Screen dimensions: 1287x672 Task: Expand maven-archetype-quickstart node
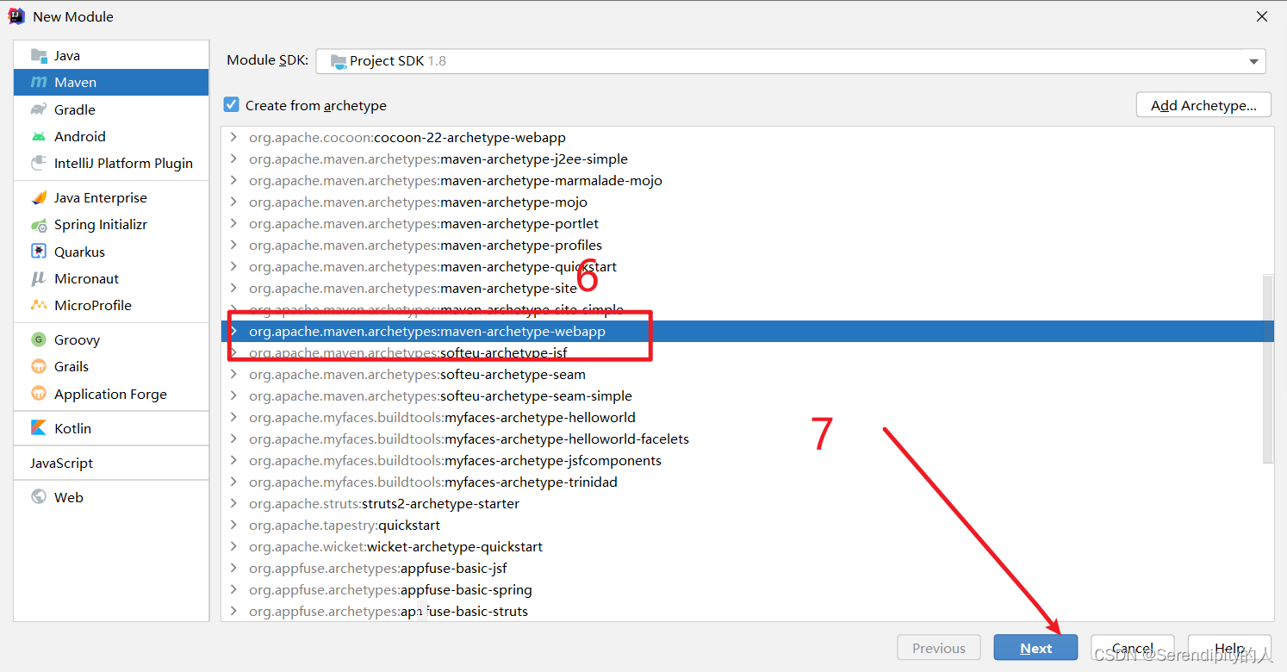[233, 266]
